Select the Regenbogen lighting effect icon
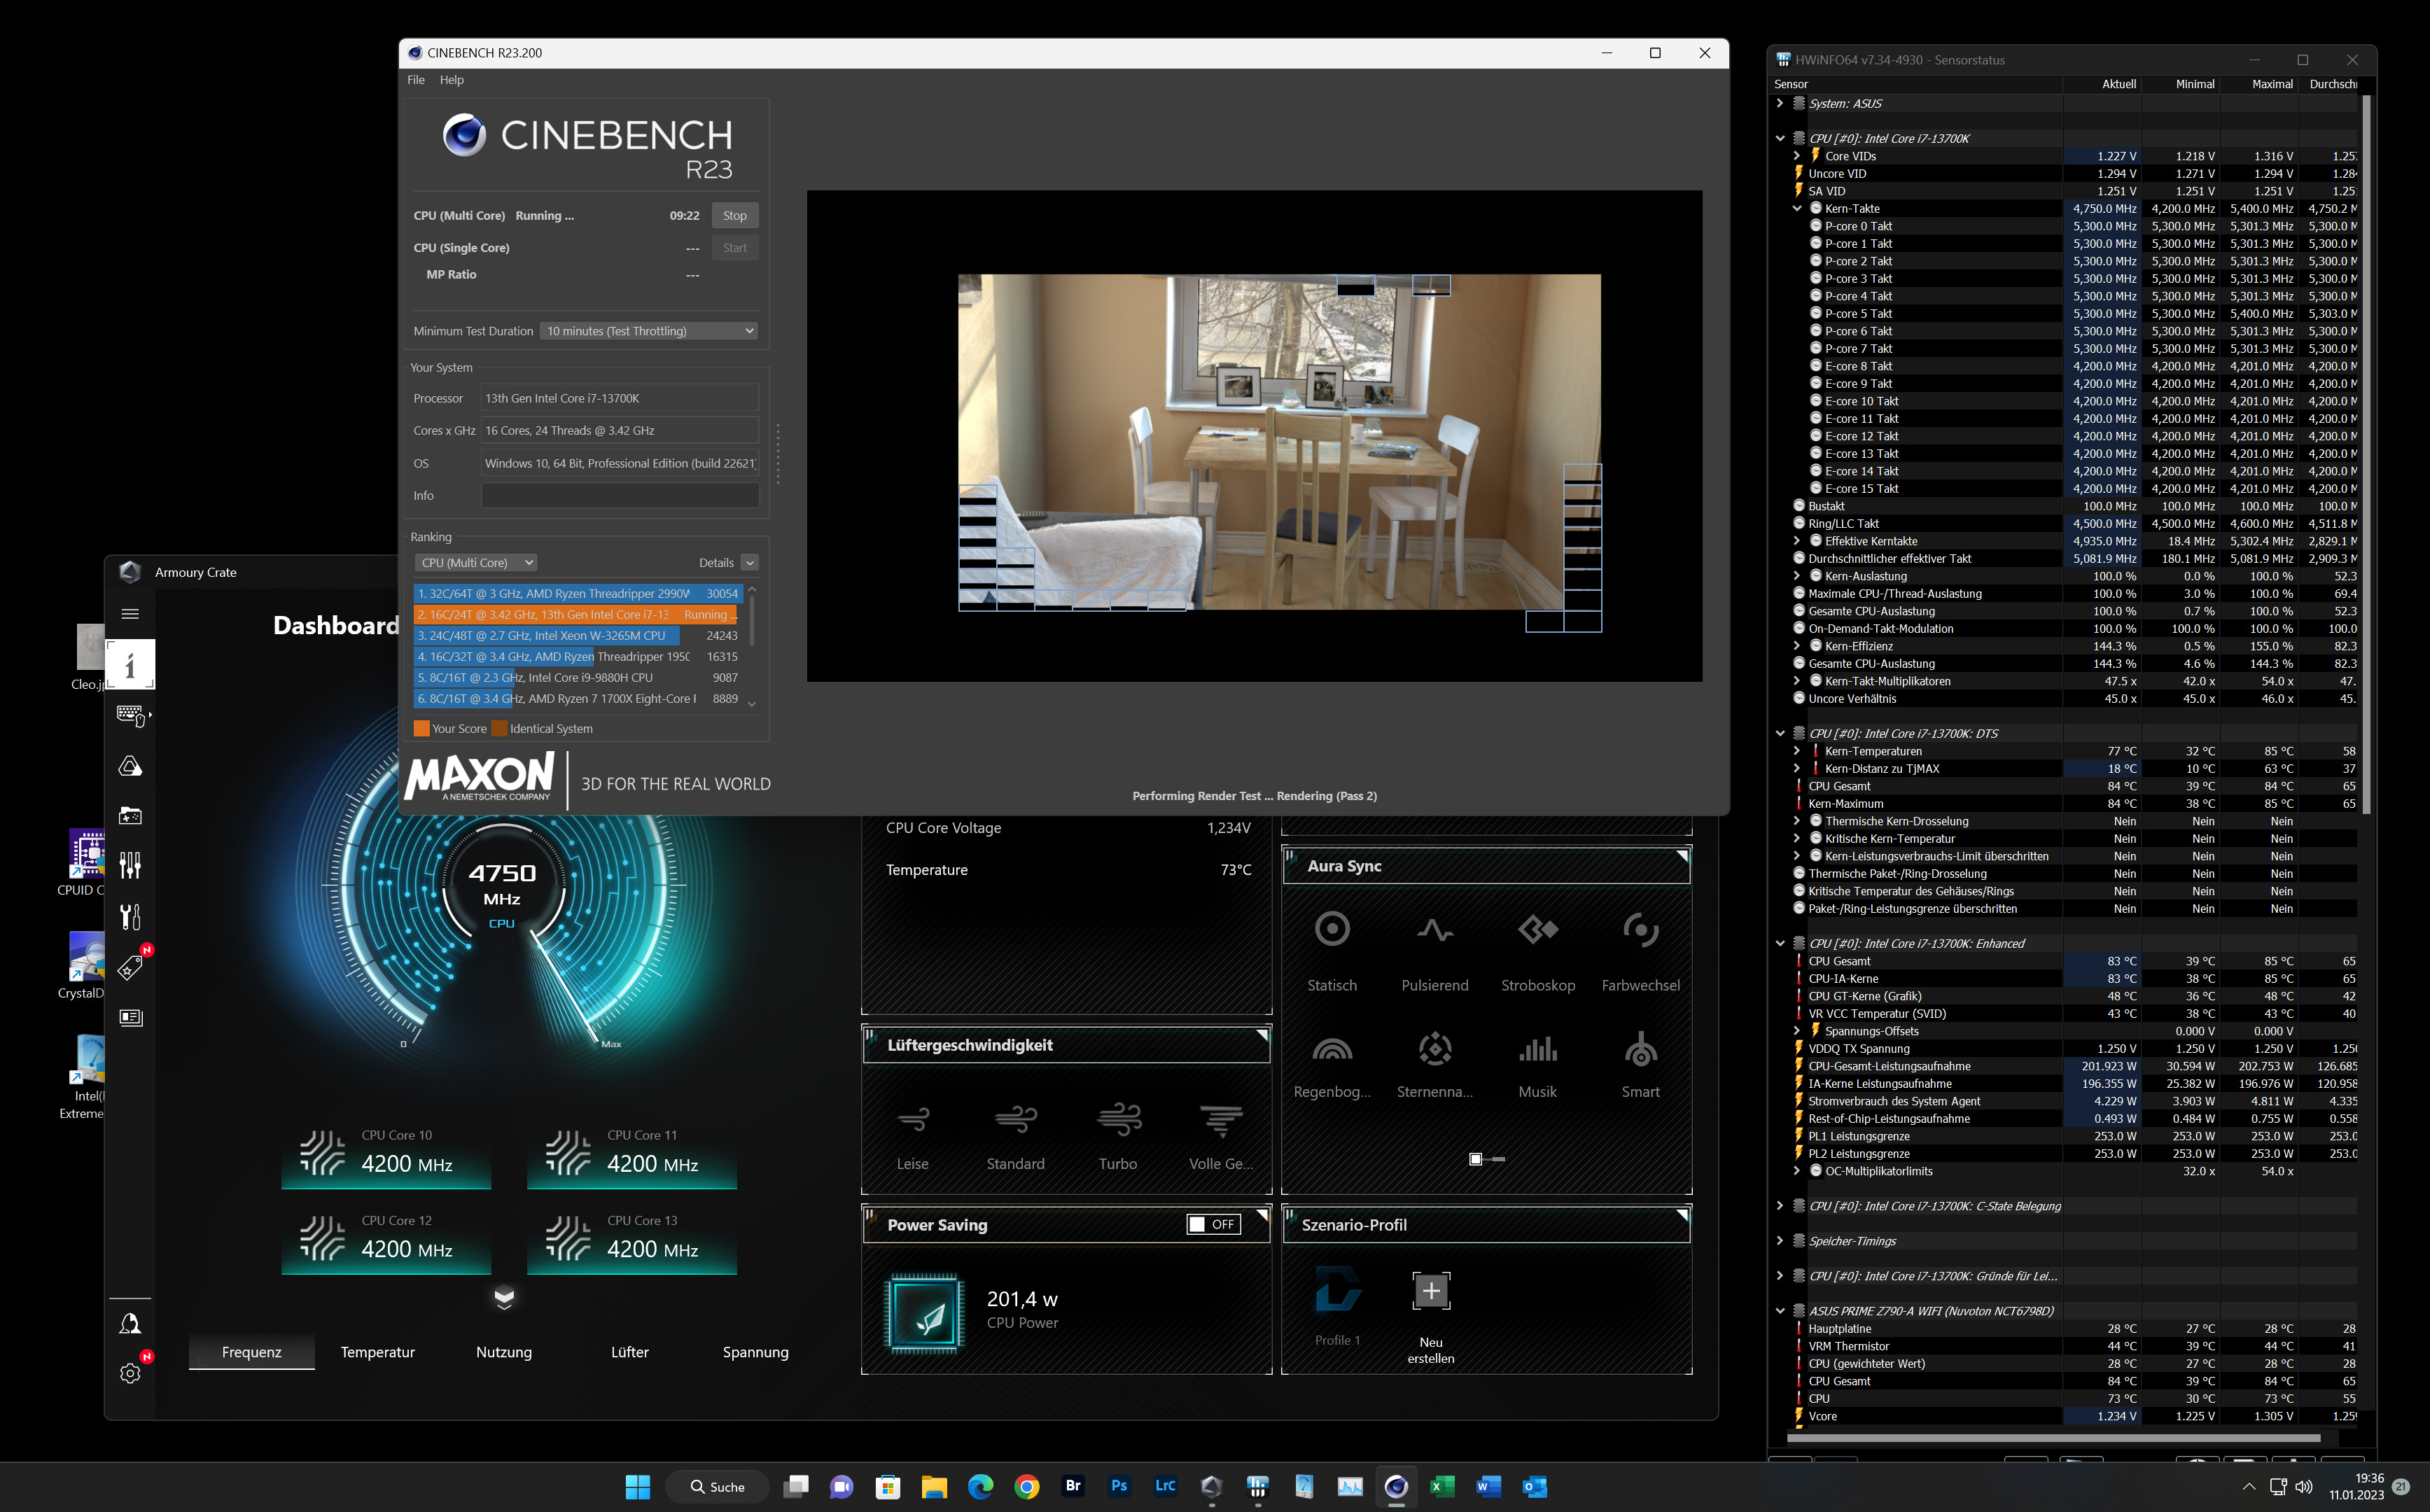 pyautogui.click(x=1332, y=1050)
